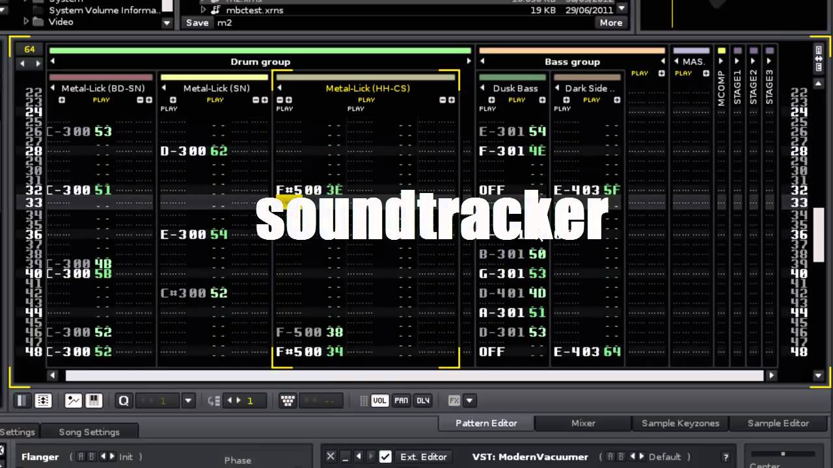The height and width of the screenshot is (468, 833).
Task: Collapse the Drum group with left arrow
Action: coord(52,61)
